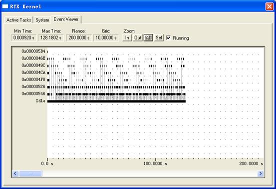
Task: Click the Sel zoom button
Action: tap(159, 37)
